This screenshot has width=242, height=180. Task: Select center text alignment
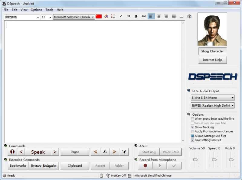point(159,17)
